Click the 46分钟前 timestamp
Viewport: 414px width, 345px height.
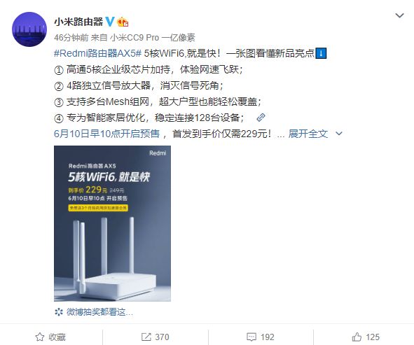click(x=71, y=38)
